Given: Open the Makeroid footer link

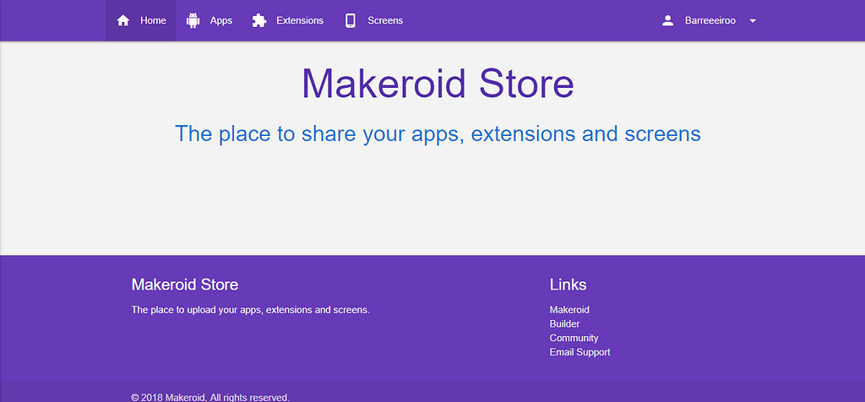Looking at the screenshot, I should [x=569, y=310].
